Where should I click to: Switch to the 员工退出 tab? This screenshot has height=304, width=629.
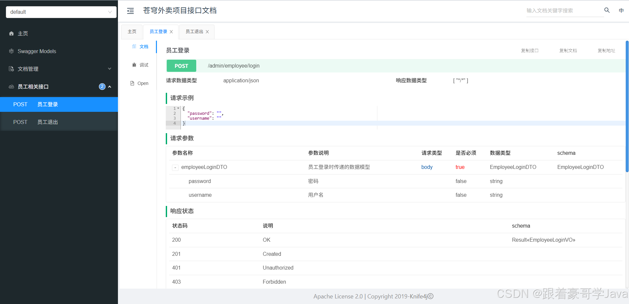tap(194, 31)
